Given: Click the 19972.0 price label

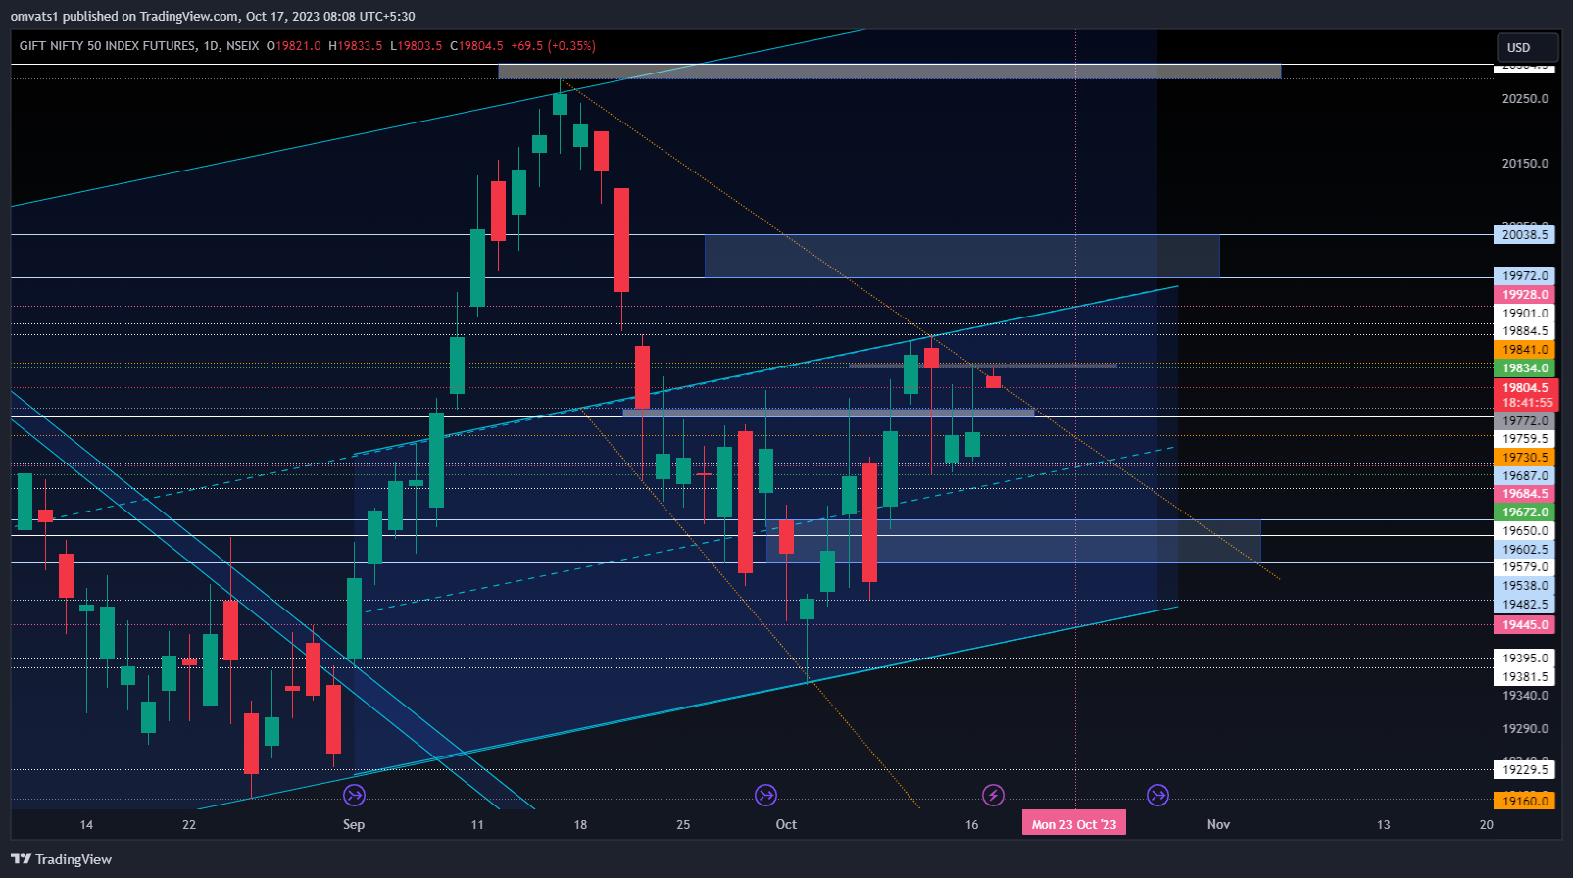Looking at the screenshot, I should [x=1525, y=276].
